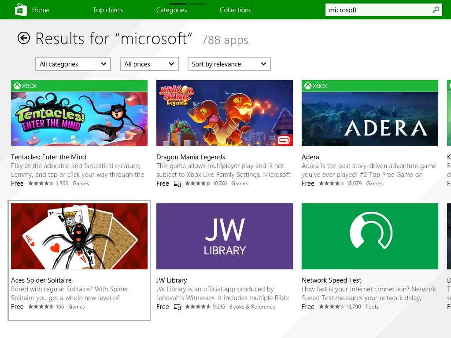This screenshot has height=338, width=451.
Task: Click the Tentacles: Enter the Mind title
Action: [48, 157]
